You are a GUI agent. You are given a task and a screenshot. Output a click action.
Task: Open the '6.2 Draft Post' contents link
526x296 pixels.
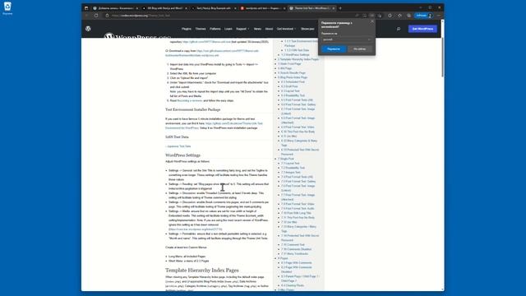[x=289, y=86]
